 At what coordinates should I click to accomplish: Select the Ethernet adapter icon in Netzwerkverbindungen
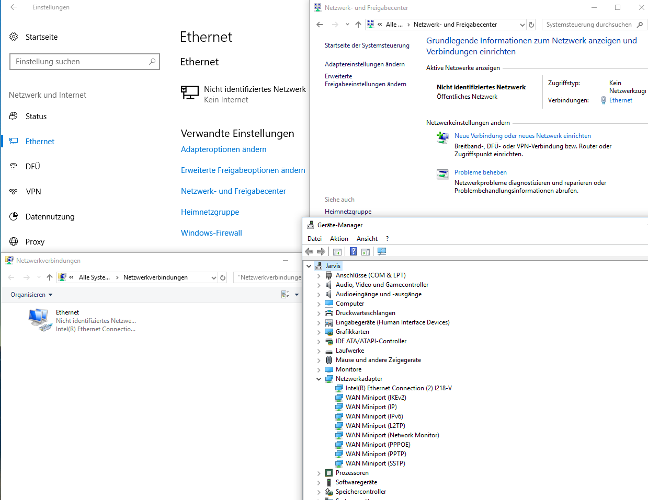point(40,320)
